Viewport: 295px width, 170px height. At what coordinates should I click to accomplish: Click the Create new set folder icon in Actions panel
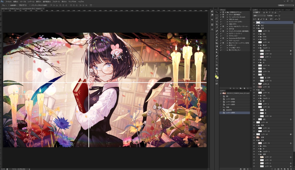(x=241, y=88)
